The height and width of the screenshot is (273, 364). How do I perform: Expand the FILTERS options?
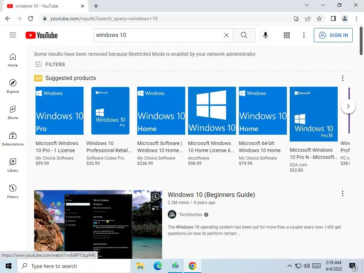pyautogui.click(x=50, y=64)
